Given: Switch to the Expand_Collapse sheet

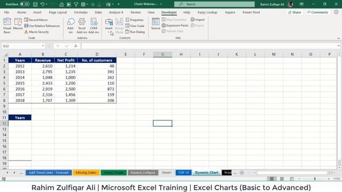Looking at the screenshot, I should pos(143,173).
